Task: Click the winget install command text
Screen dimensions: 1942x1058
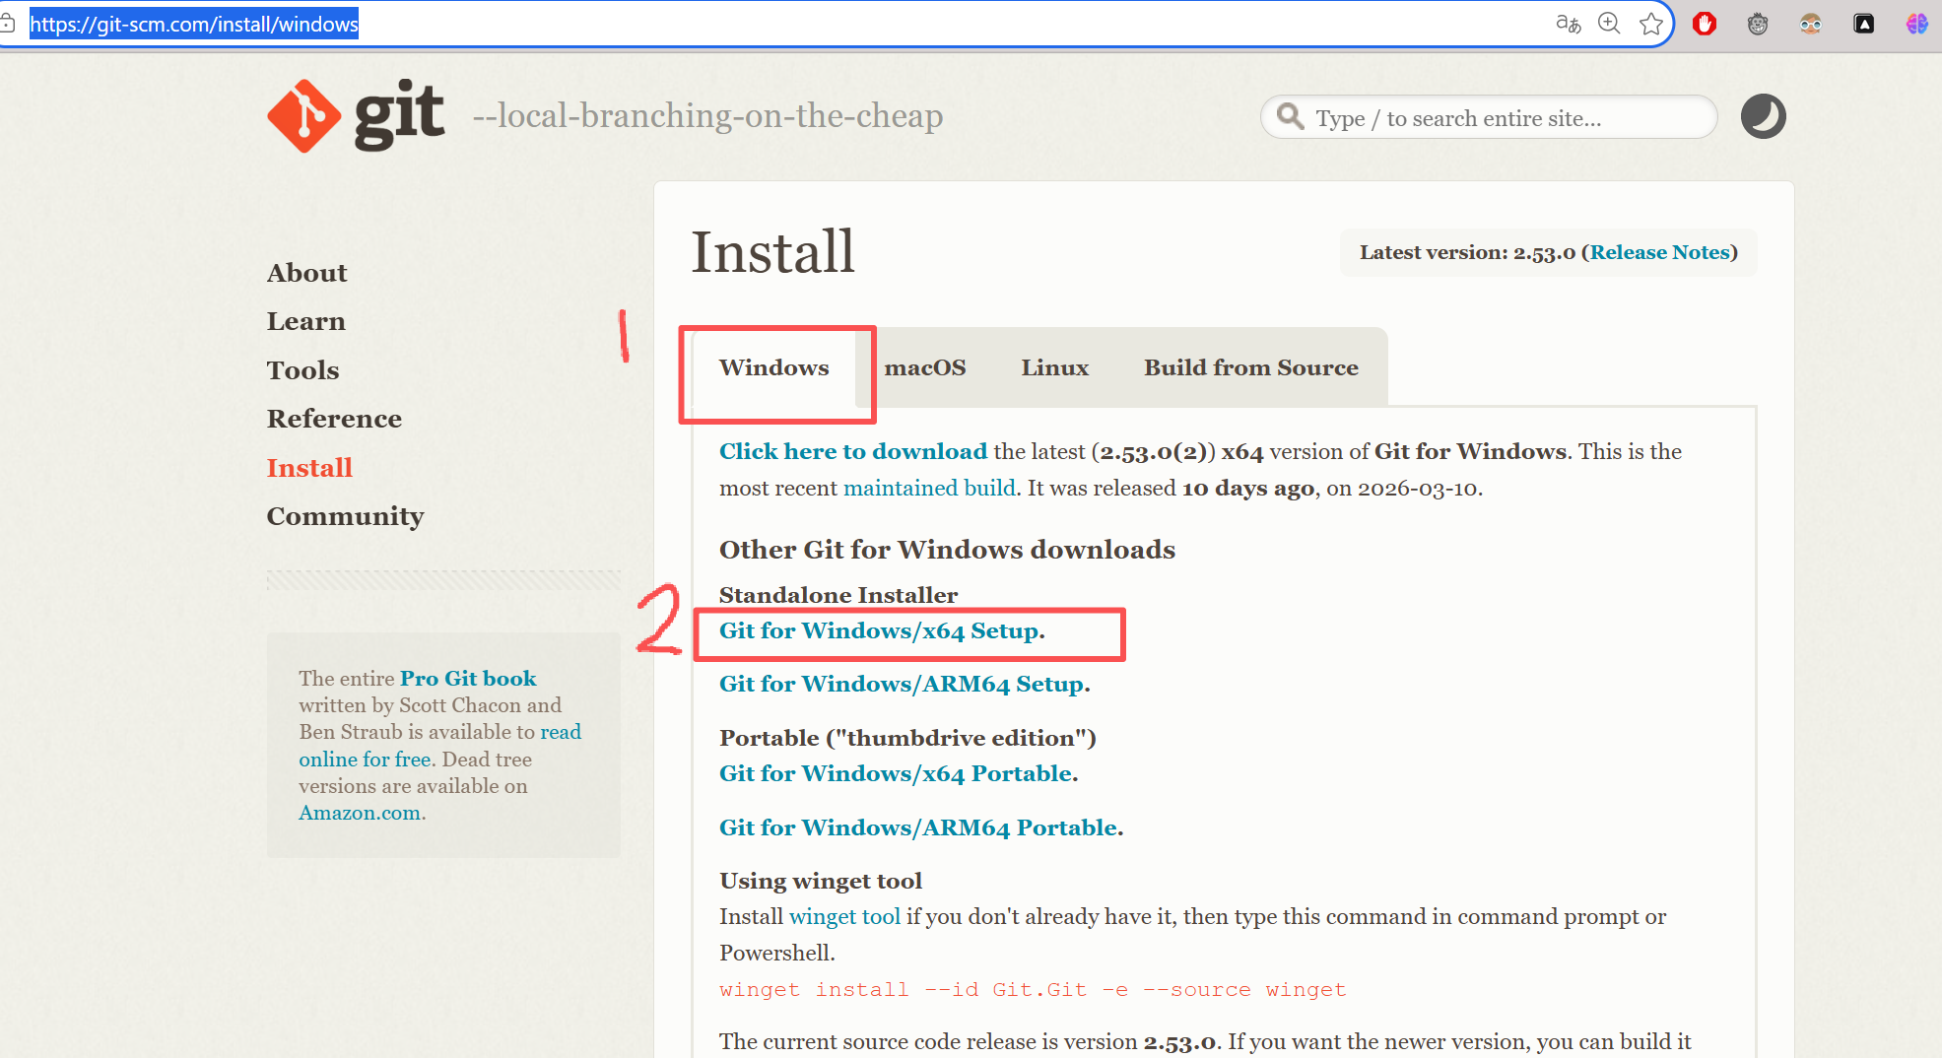Action: pyautogui.click(x=1033, y=989)
